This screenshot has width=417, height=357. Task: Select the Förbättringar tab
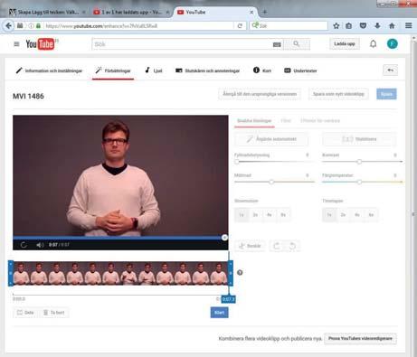click(x=113, y=70)
